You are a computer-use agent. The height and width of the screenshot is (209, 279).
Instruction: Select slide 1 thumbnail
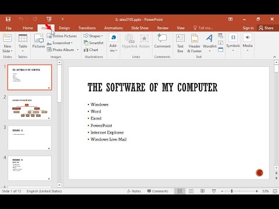30,77
